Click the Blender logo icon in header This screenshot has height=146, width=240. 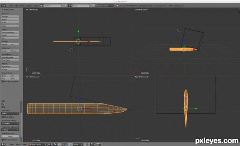[117, 6]
